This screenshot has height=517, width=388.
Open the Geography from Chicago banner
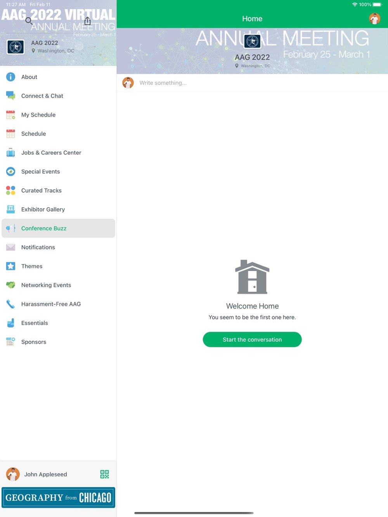(58, 498)
